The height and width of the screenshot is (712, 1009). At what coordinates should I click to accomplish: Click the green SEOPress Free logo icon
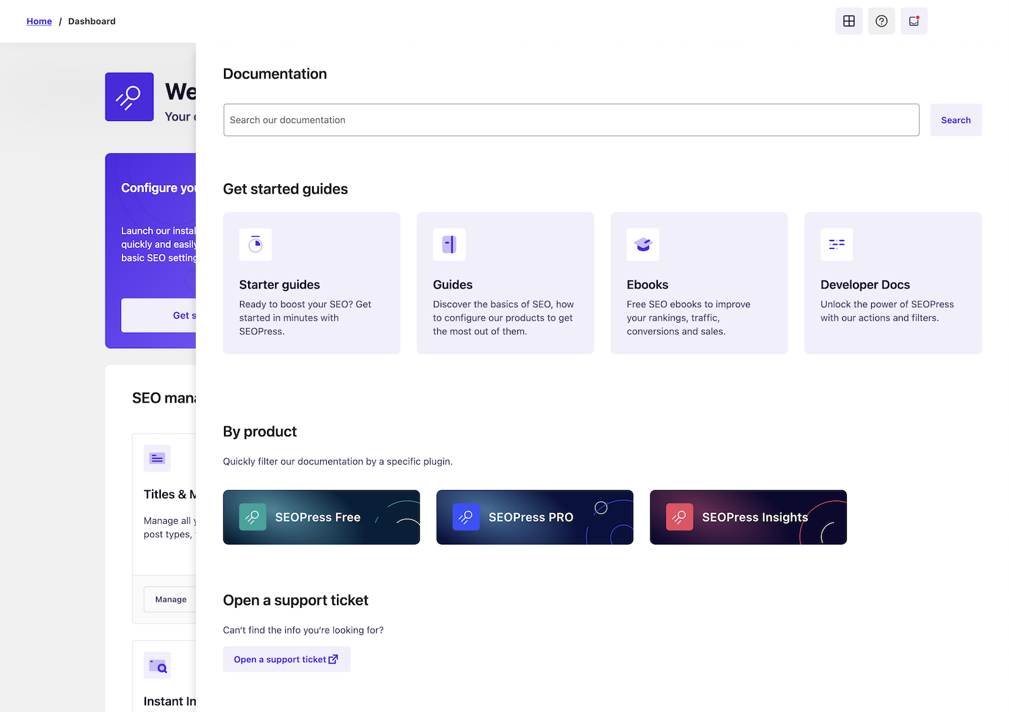[253, 517]
